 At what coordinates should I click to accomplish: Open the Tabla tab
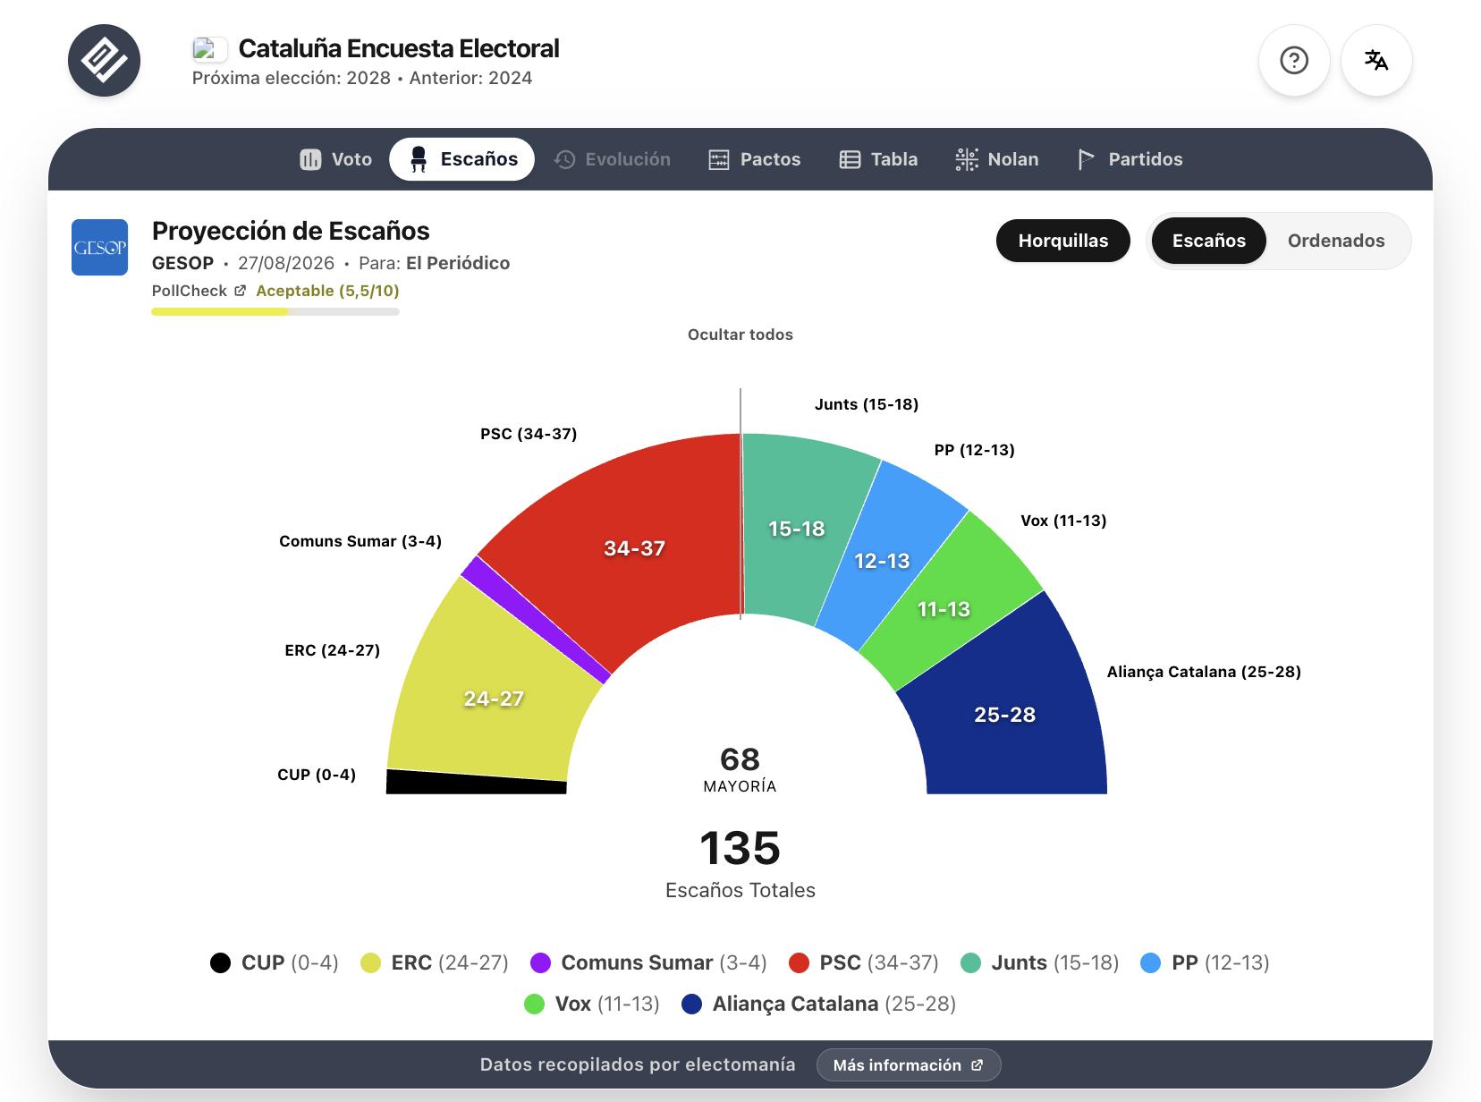click(x=878, y=159)
